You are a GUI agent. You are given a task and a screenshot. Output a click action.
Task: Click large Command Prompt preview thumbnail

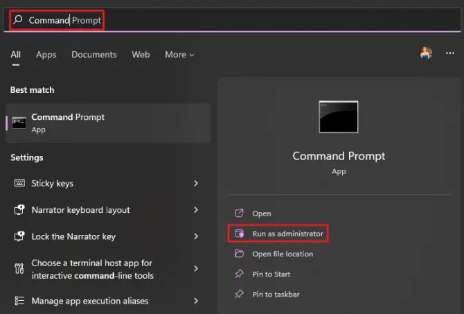339,116
